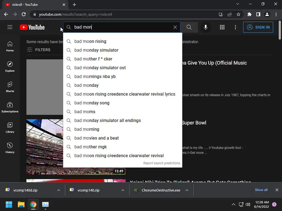This screenshot has width=282, height=211.
Task: Go back with browser back arrow
Action: (6, 14)
